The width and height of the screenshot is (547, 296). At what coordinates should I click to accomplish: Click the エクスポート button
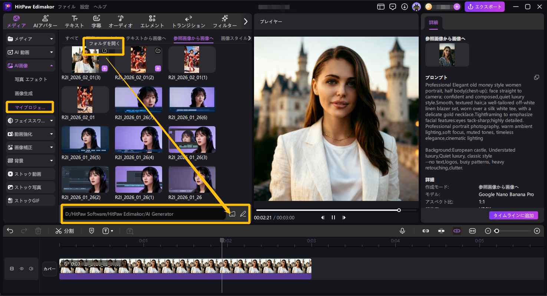484,7
